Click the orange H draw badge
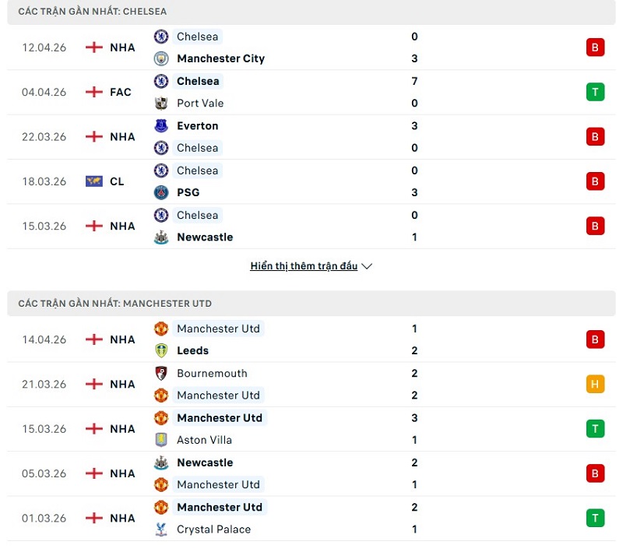 pos(595,384)
